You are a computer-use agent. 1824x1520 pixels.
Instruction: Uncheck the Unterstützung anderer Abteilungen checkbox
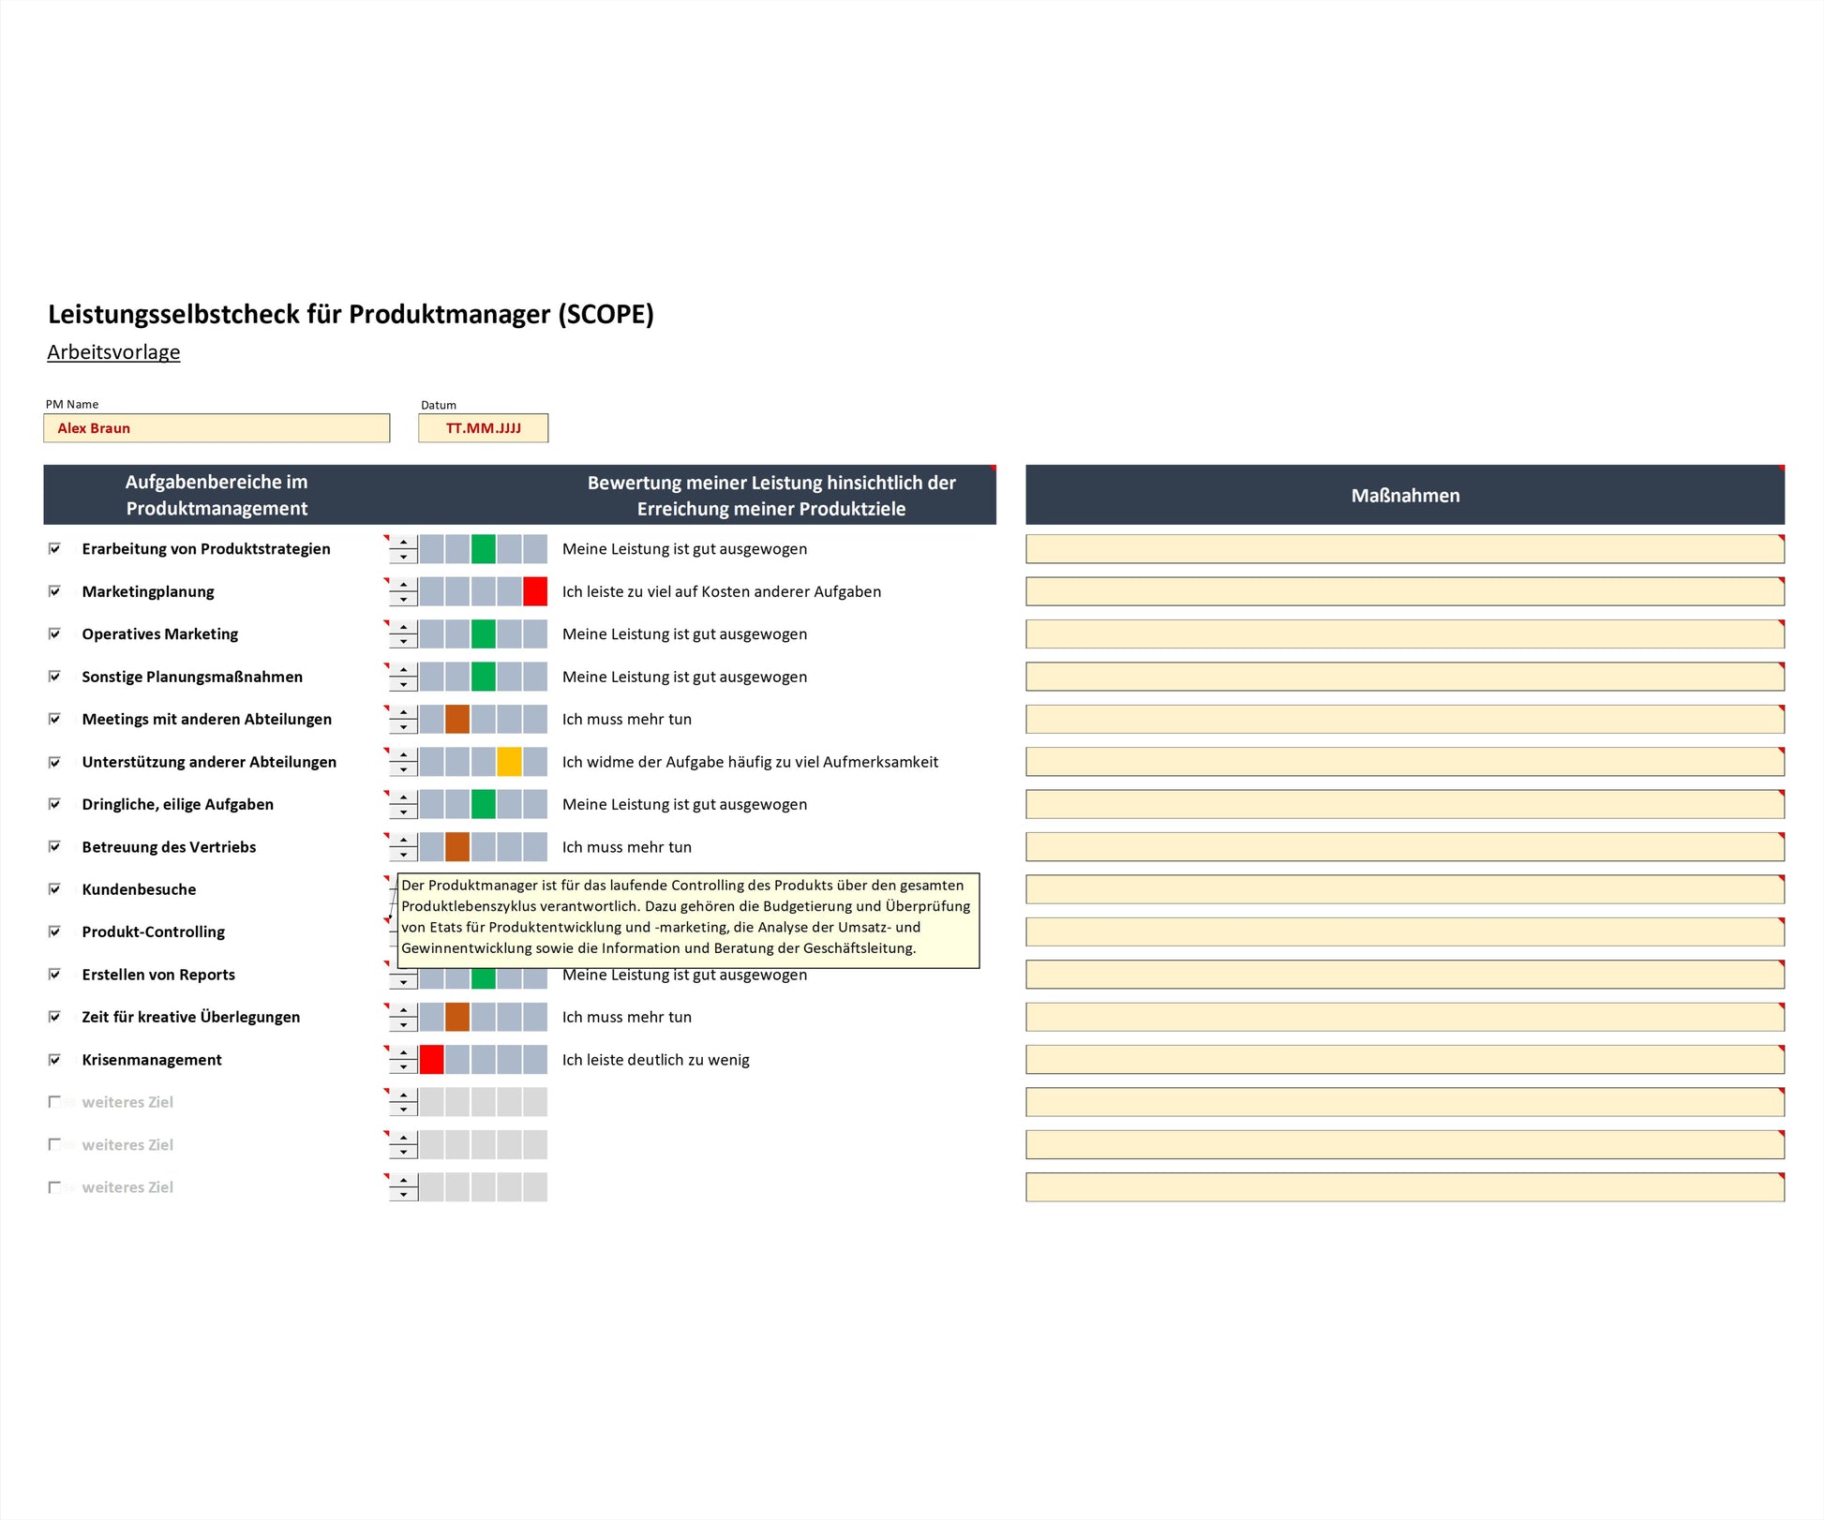pos(54,762)
